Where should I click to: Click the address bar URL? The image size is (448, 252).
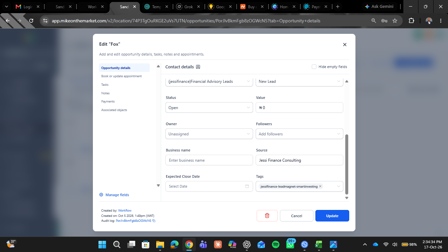[186, 21]
